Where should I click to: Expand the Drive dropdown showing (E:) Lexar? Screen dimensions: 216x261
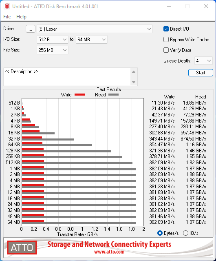pyautogui.click(x=95, y=29)
